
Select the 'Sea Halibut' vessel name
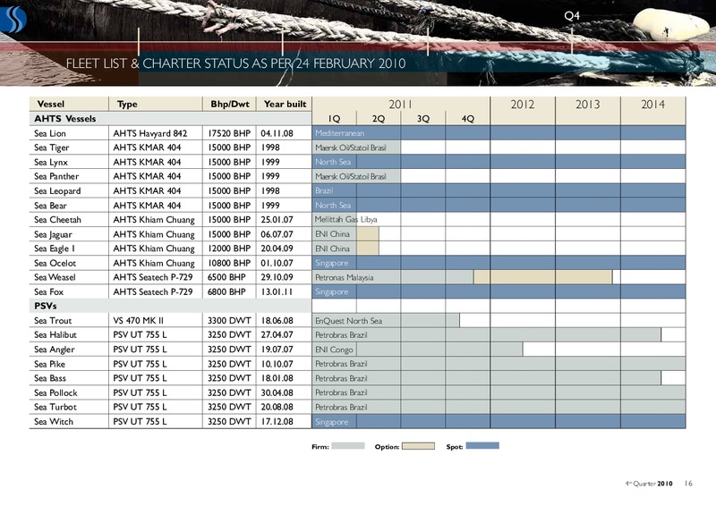pyautogui.click(x=55, y=334)
